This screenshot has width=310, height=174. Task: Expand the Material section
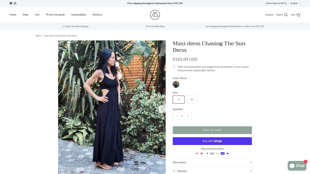point(212,171)
